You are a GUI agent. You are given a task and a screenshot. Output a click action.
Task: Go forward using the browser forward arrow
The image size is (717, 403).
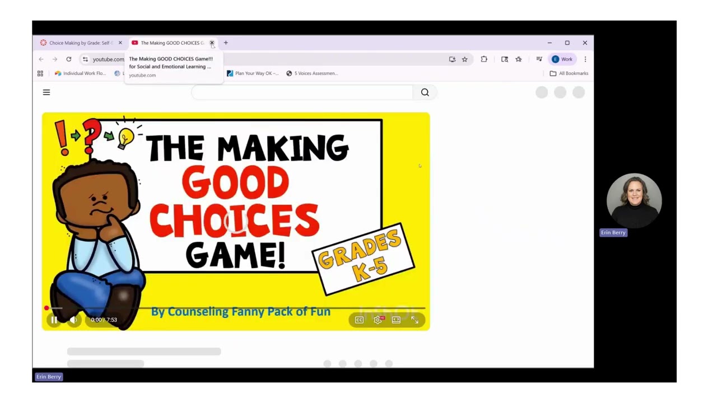[x=55, y=59]
